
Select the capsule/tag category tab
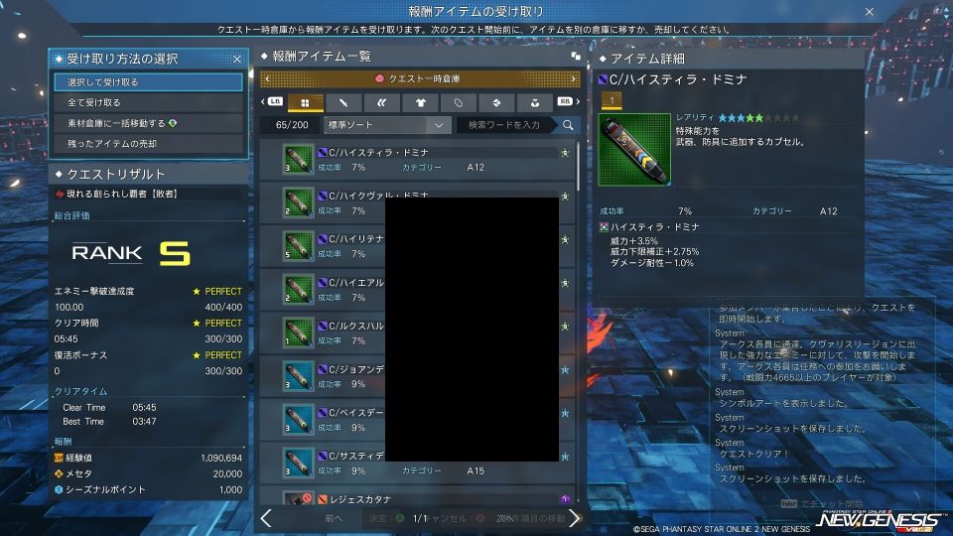[x=458, y=102]
